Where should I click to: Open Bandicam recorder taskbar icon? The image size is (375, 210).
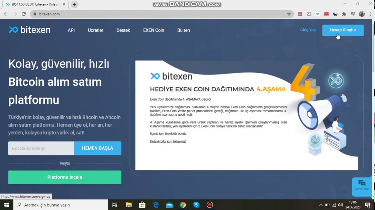tap(209, 205)
